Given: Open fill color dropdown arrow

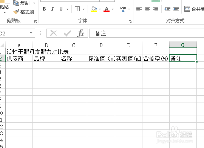Looking at the screenshot, I should point(100,9).
